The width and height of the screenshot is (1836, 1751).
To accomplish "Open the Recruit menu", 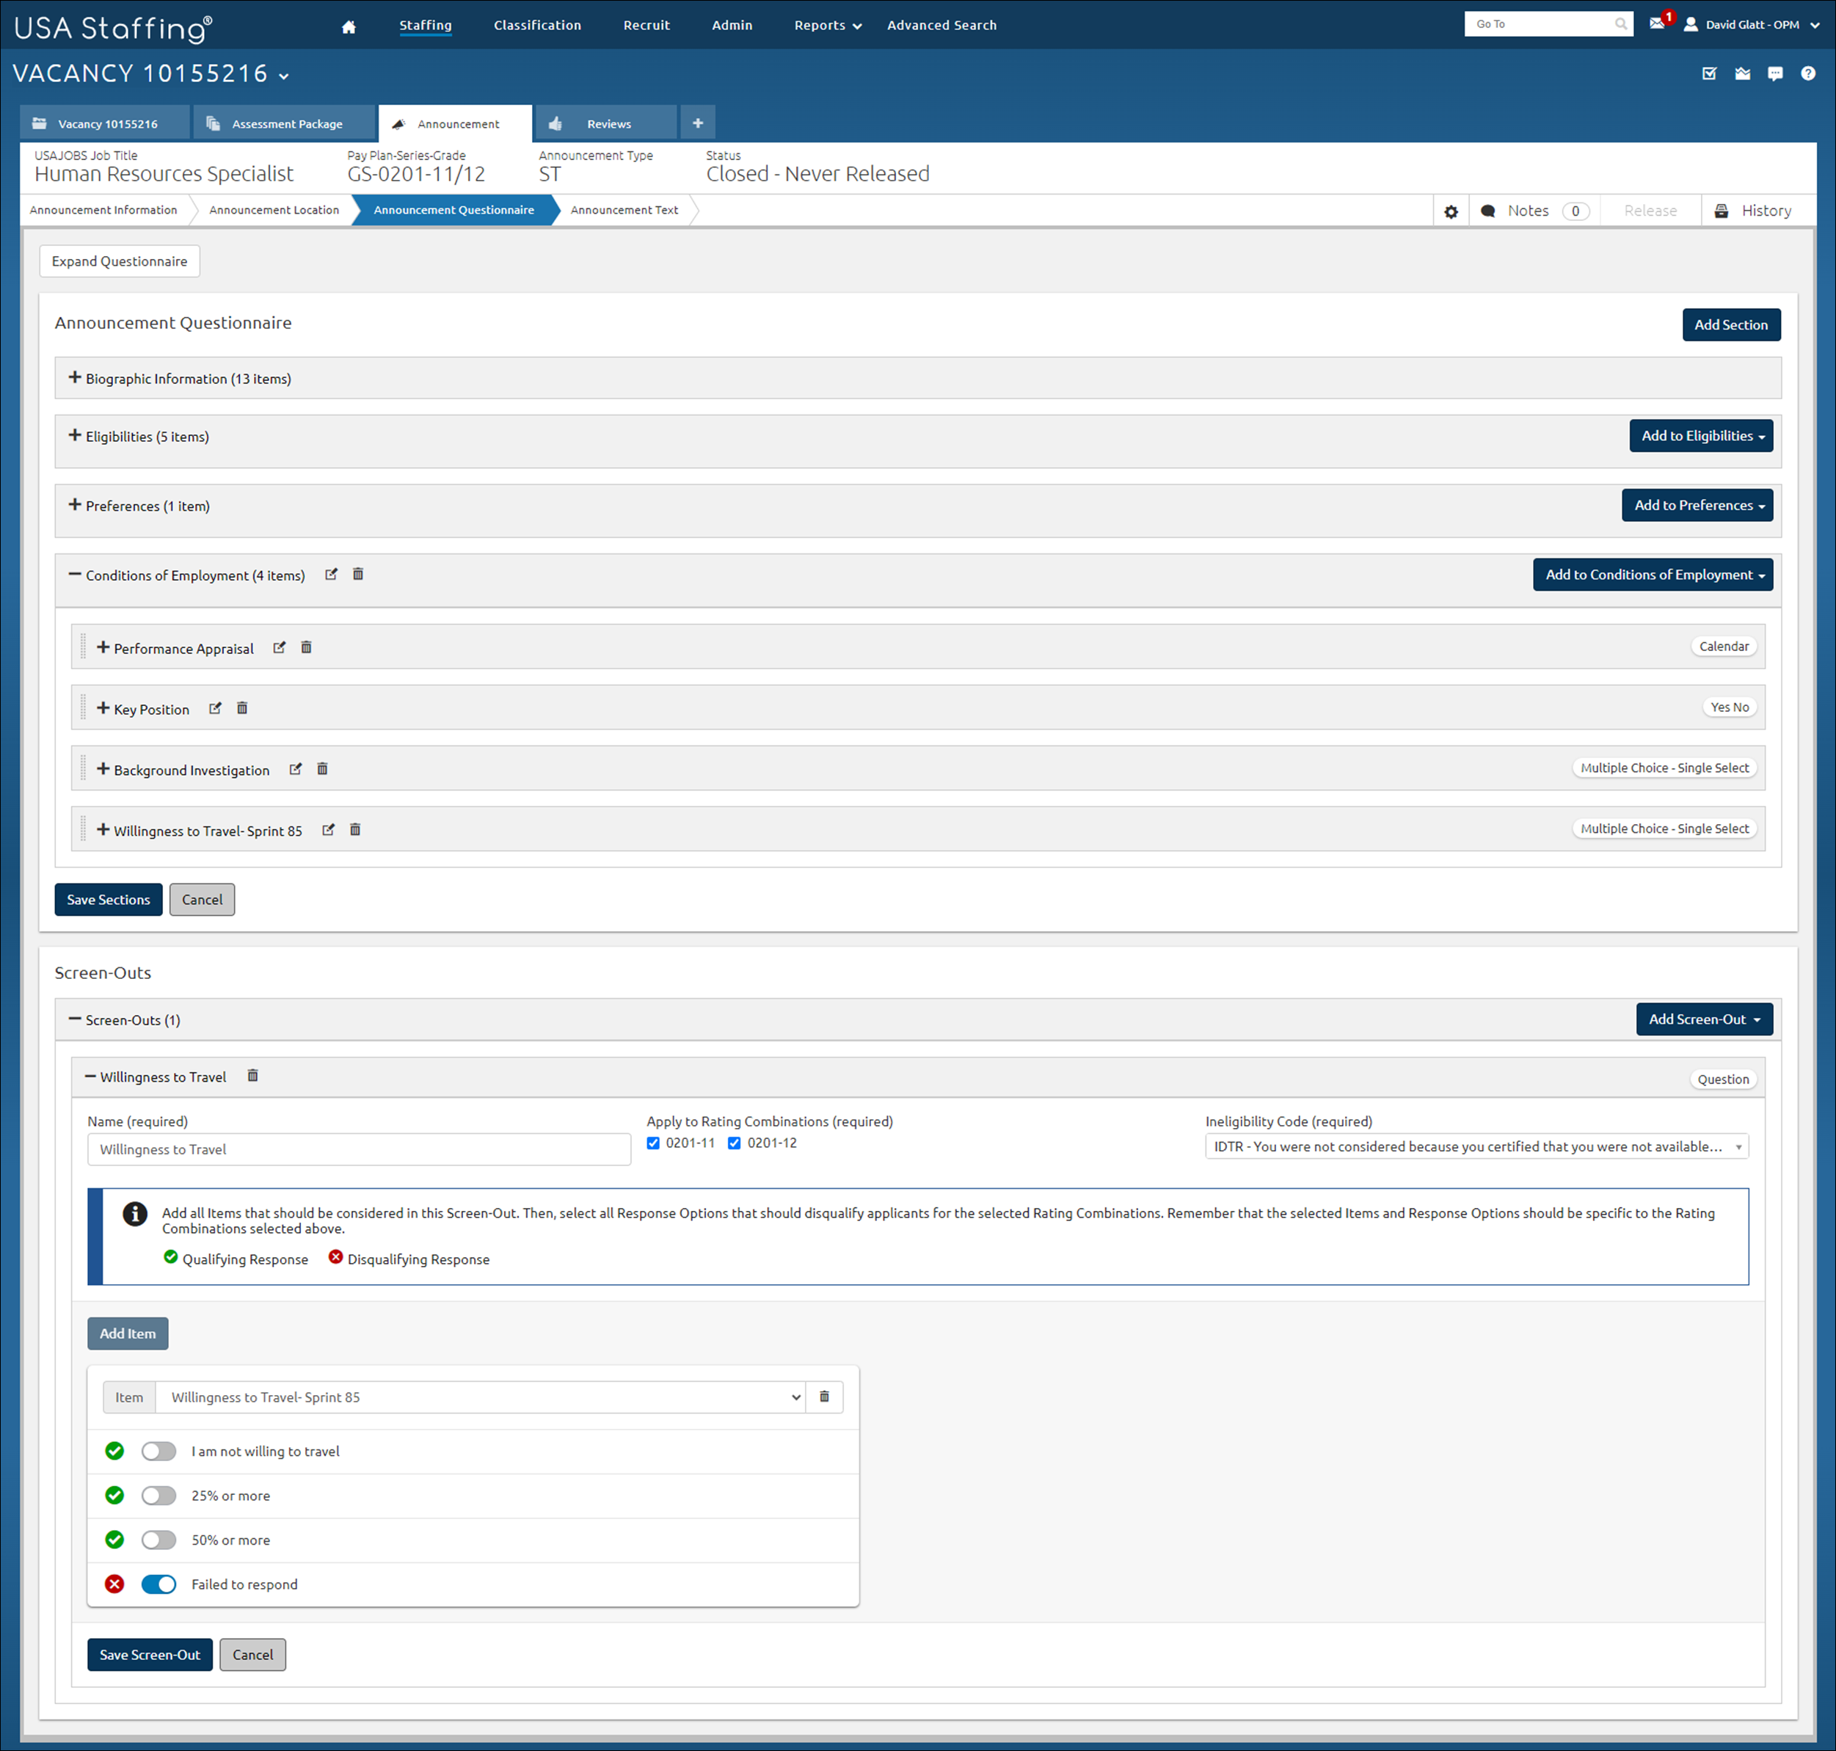I will (646, 25).
